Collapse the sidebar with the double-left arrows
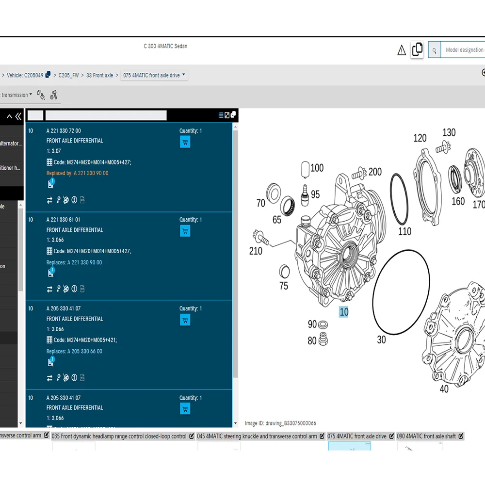The width and height of the screenshot is (485, 485). pos(18,116)
